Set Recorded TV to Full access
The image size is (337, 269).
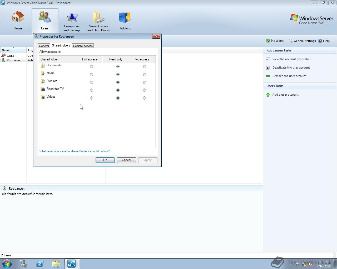92,90
